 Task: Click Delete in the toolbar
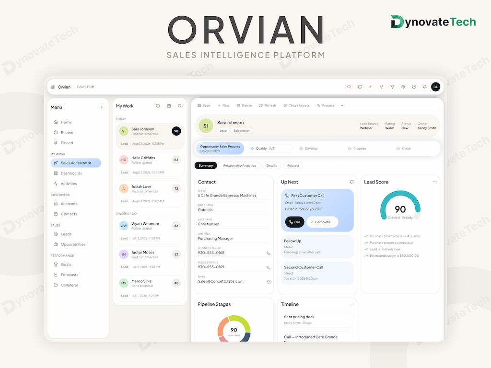[244, 106]
